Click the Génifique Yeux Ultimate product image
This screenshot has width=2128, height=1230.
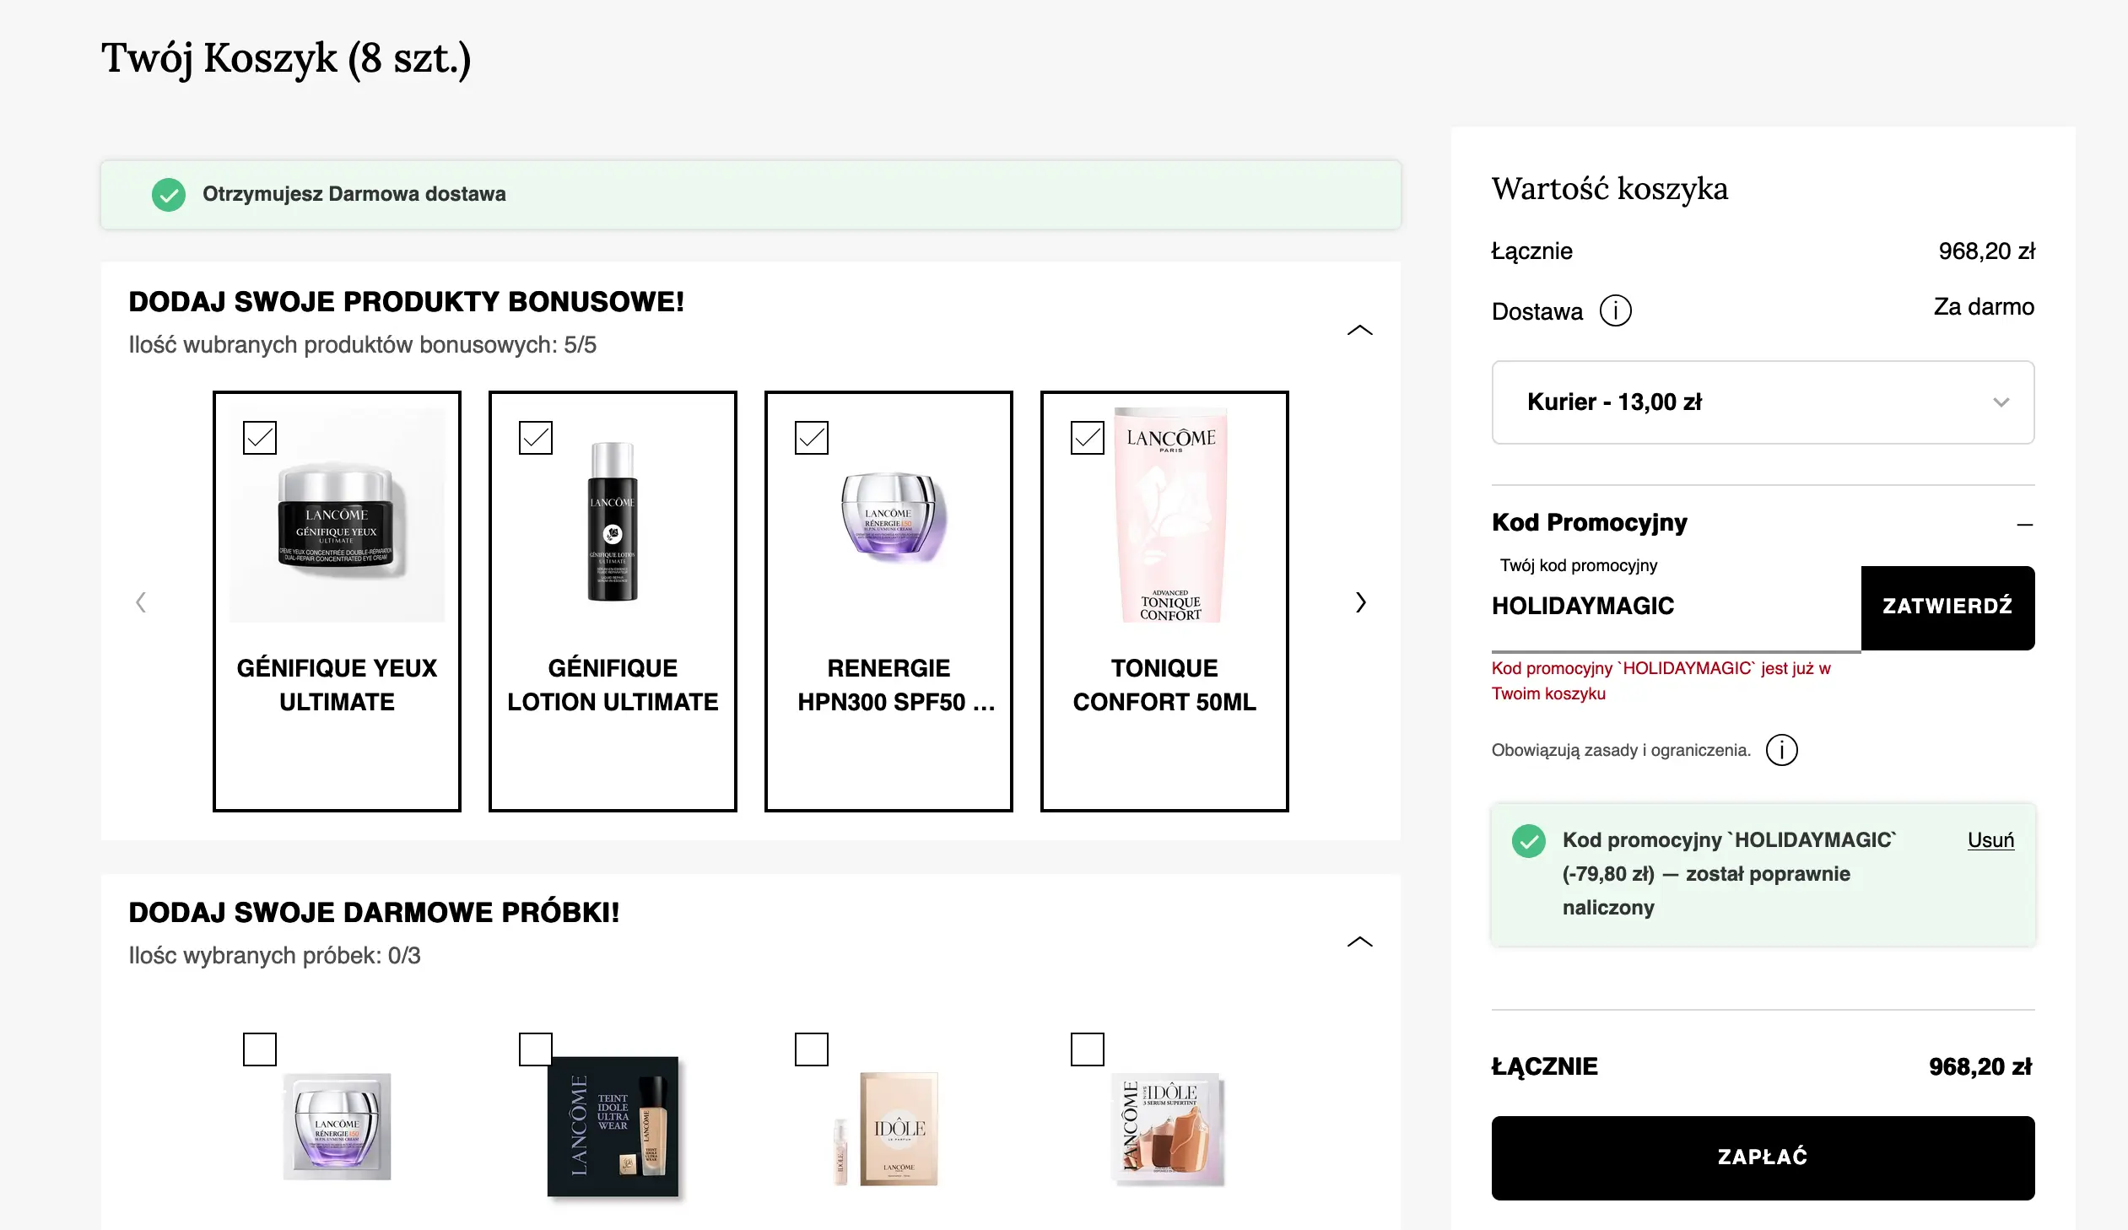coord(337,515)
